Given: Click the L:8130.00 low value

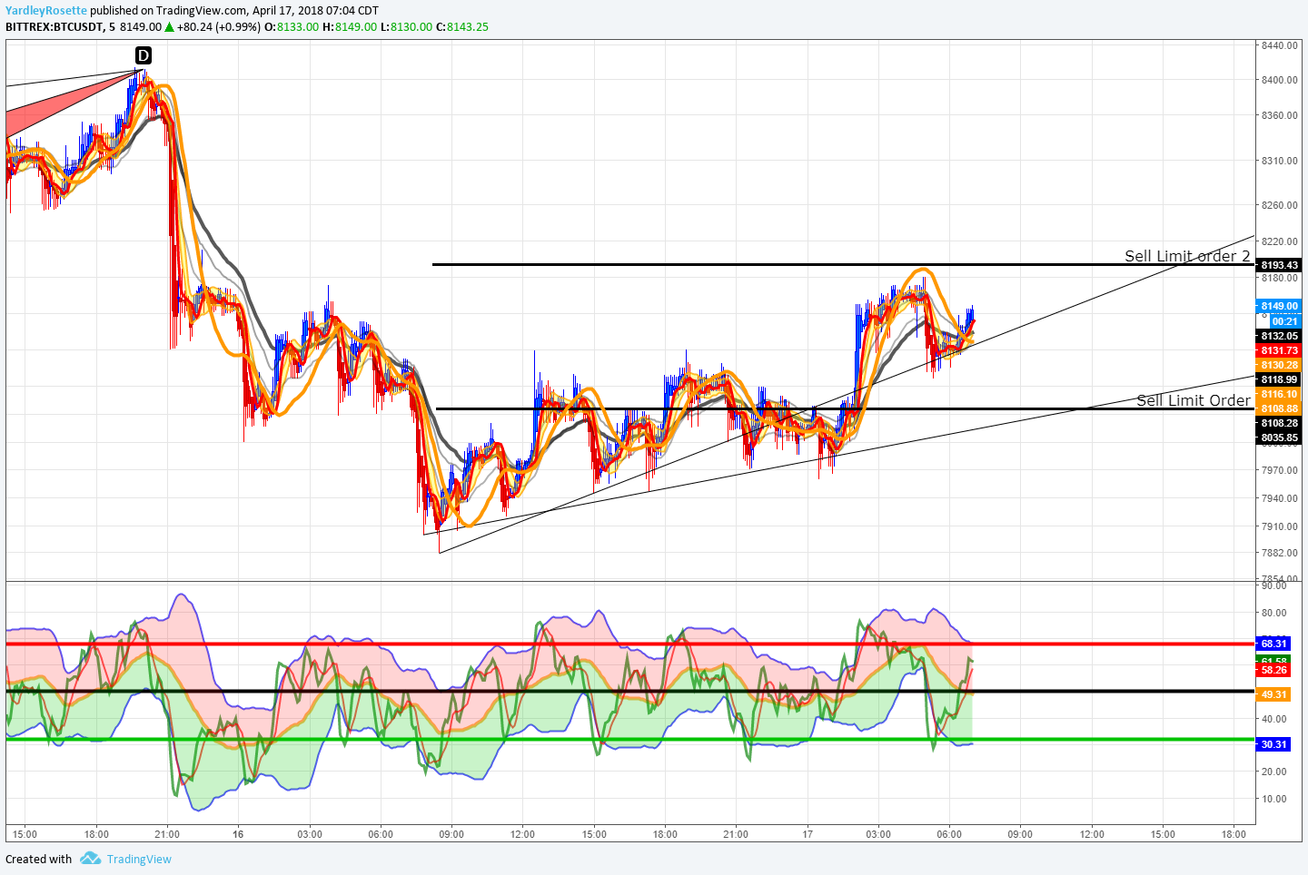Looking at the screenshot, I should tap(406, 26).
